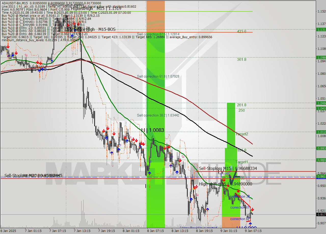Click the 0.936 price axis value

click(x=321, y=198)
